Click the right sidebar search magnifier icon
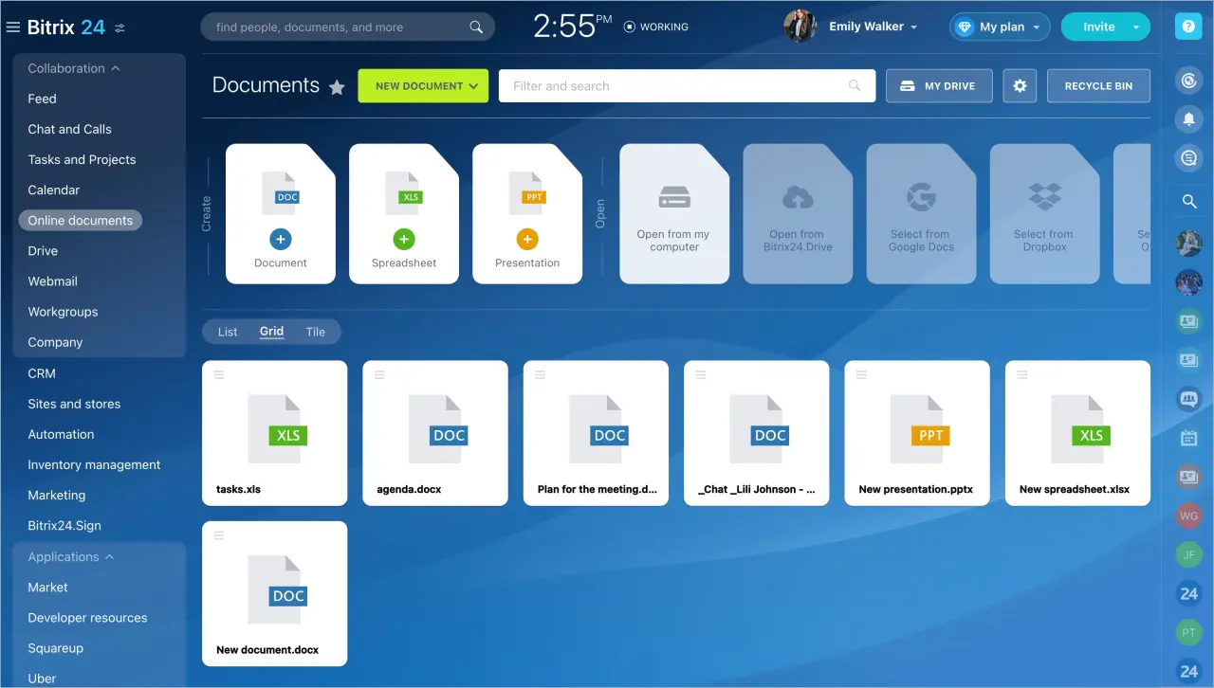The width and height of the screenshot is (1214, 688). (1188, 201)
